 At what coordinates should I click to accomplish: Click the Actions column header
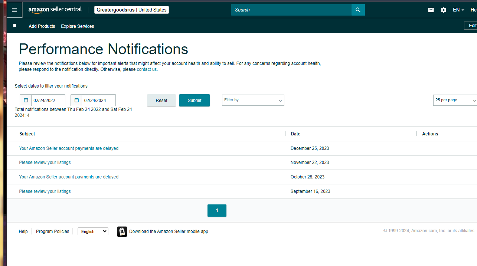(430, 134)
